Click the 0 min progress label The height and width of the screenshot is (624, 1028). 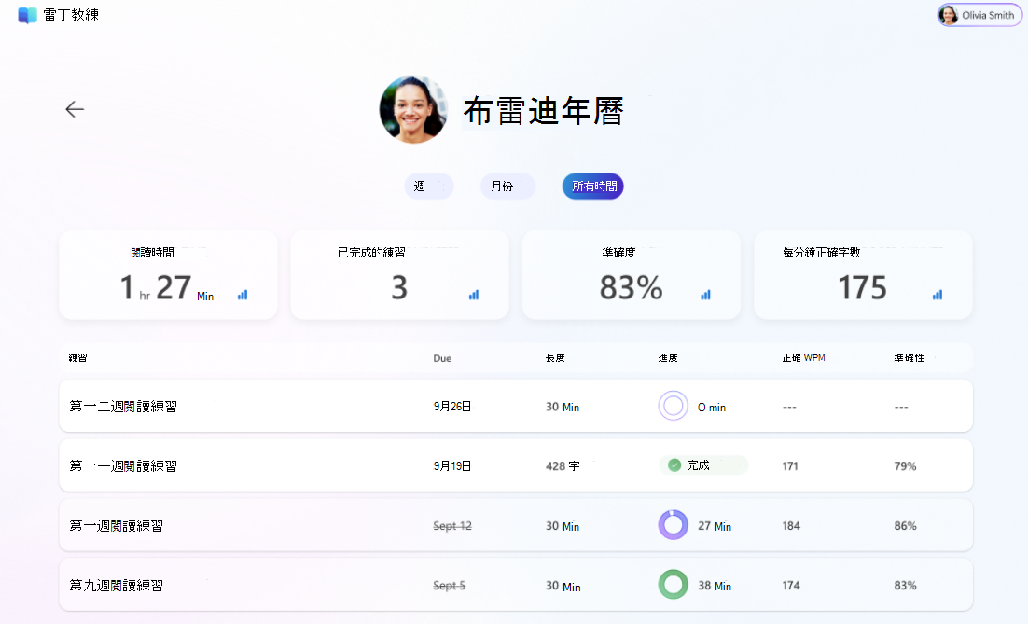[x=712, y=407]
